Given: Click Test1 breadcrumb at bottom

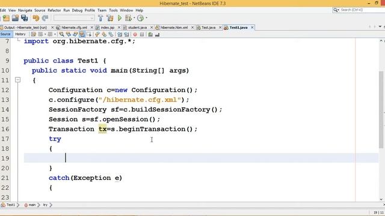Looking at the screenshot, I should pos(11,205).
